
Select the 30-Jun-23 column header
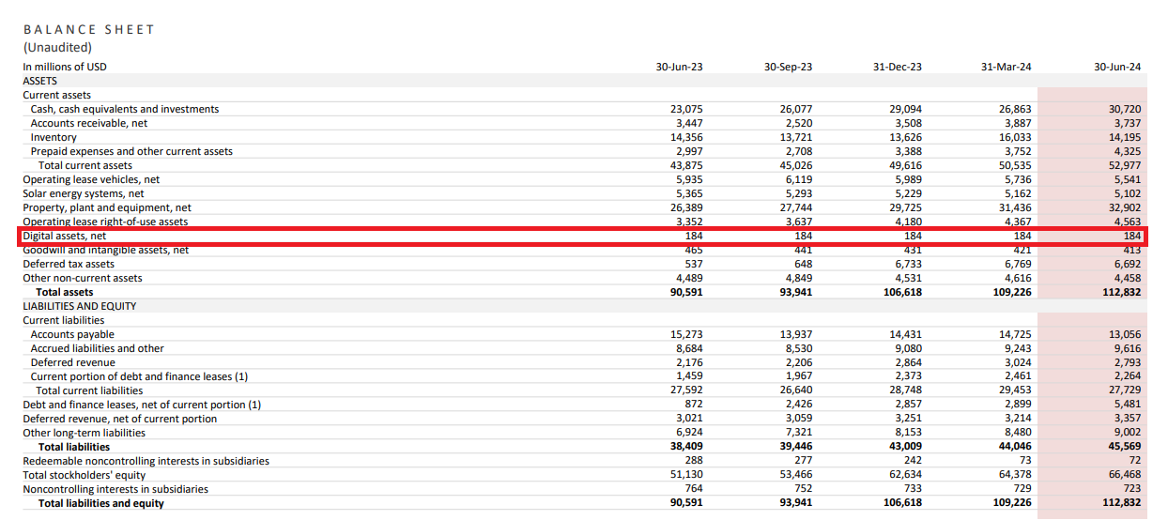(x=679, y=67)
